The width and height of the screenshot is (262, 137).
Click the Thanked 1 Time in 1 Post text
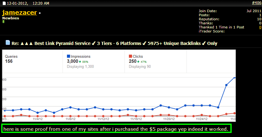coord(221,27)
